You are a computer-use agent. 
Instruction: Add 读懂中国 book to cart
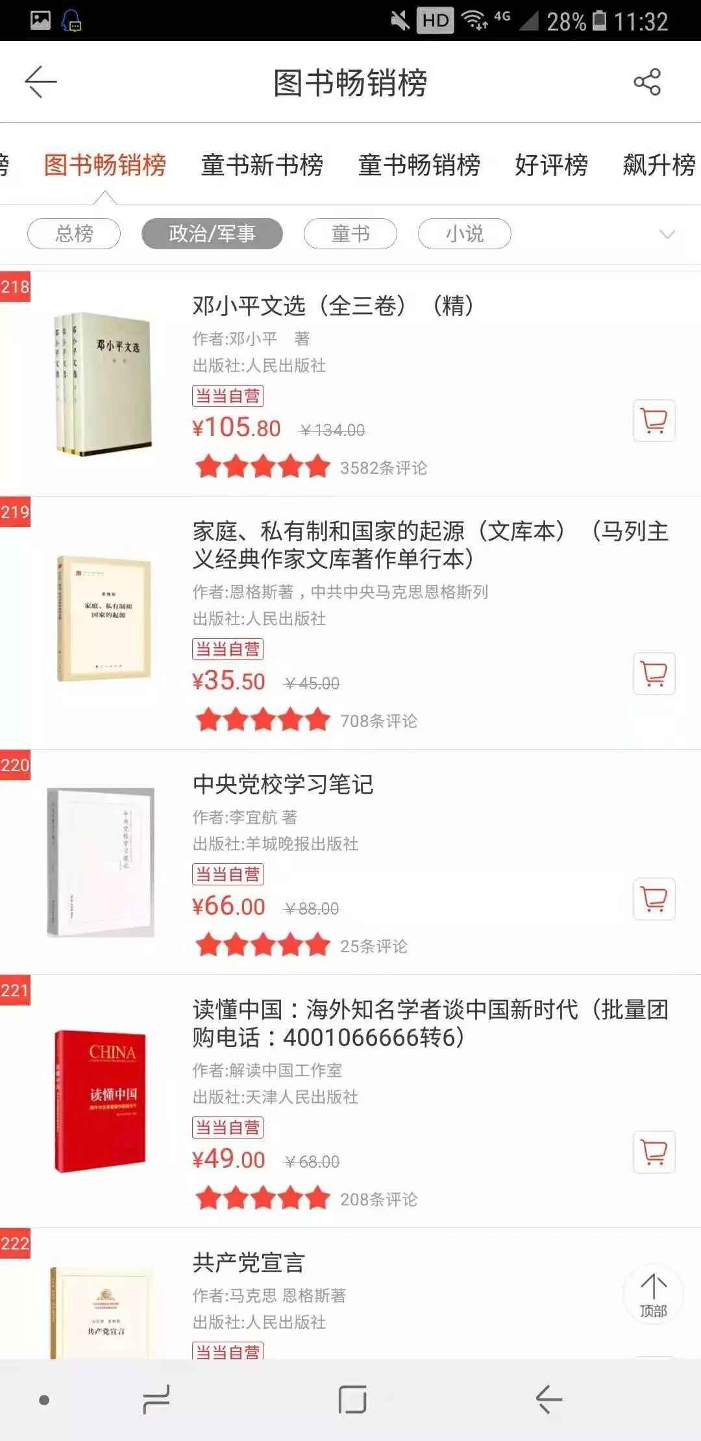pyautogui.click(x=654, y=1152)
